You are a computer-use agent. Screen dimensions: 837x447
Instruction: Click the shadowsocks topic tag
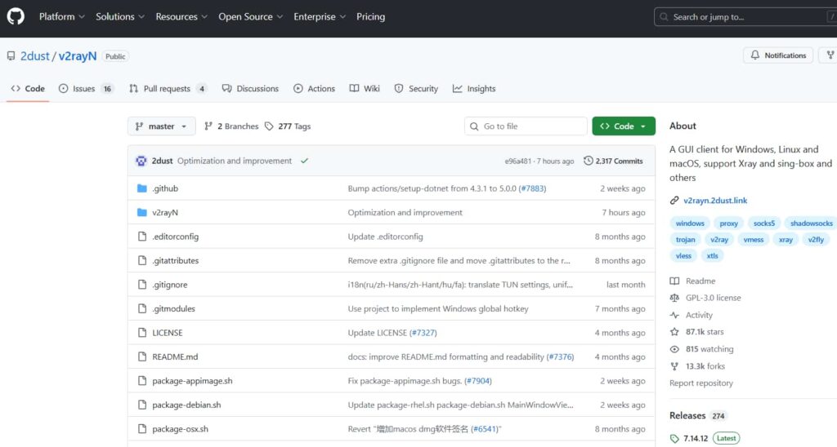point(811,223)
